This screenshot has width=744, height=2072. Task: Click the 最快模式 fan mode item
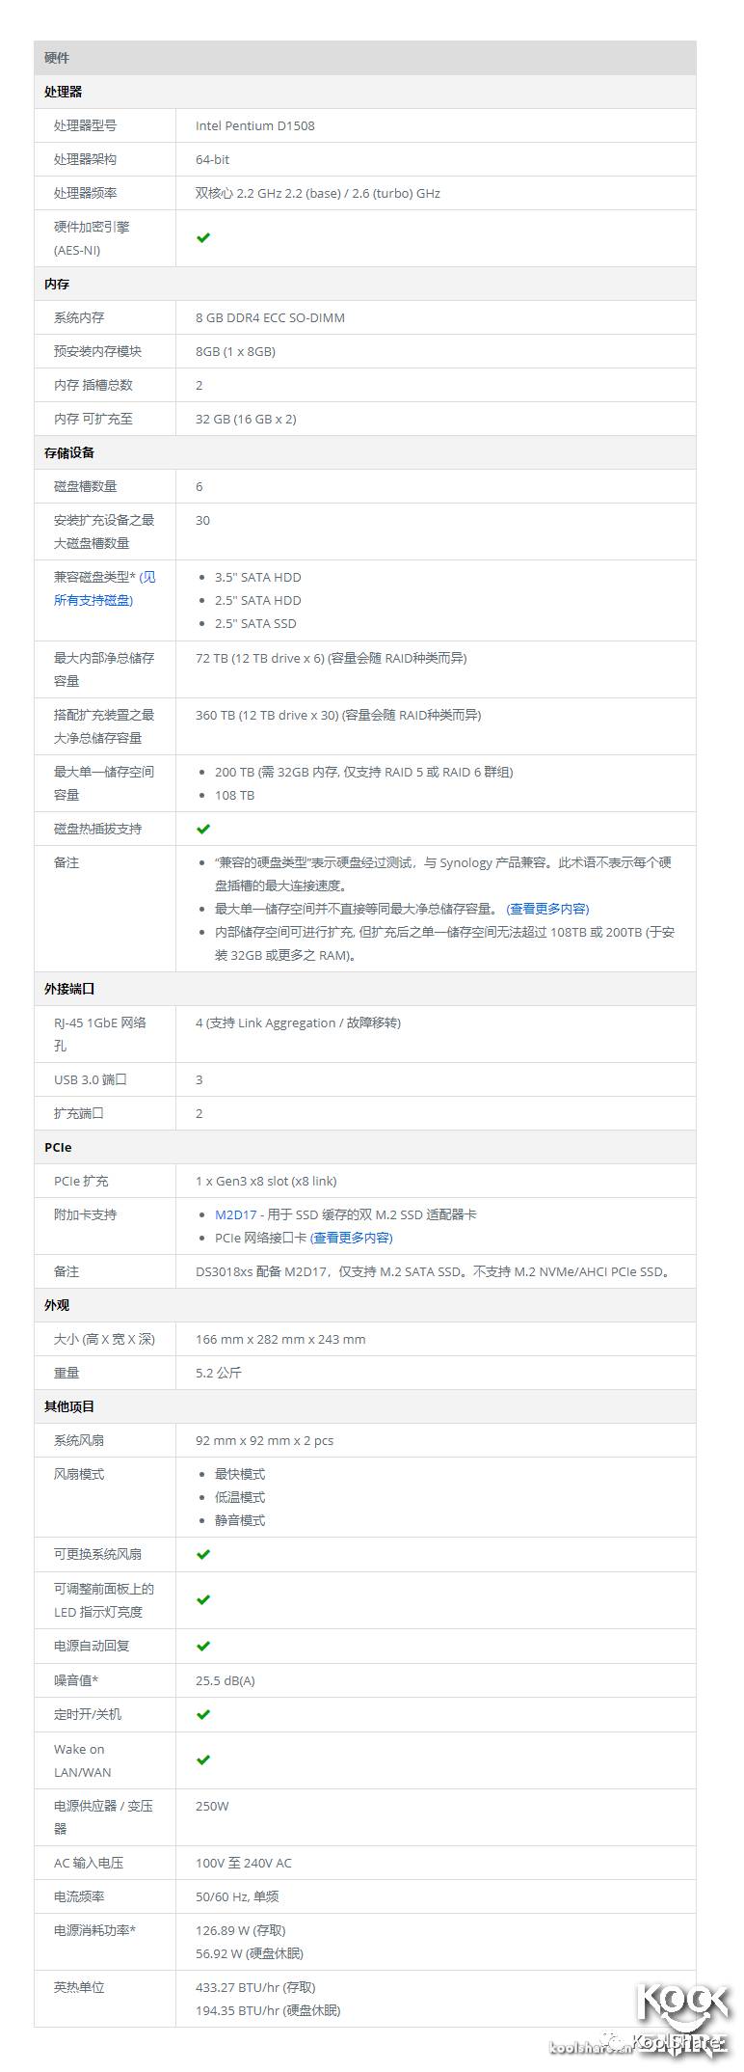click(x=240, y=1474)
